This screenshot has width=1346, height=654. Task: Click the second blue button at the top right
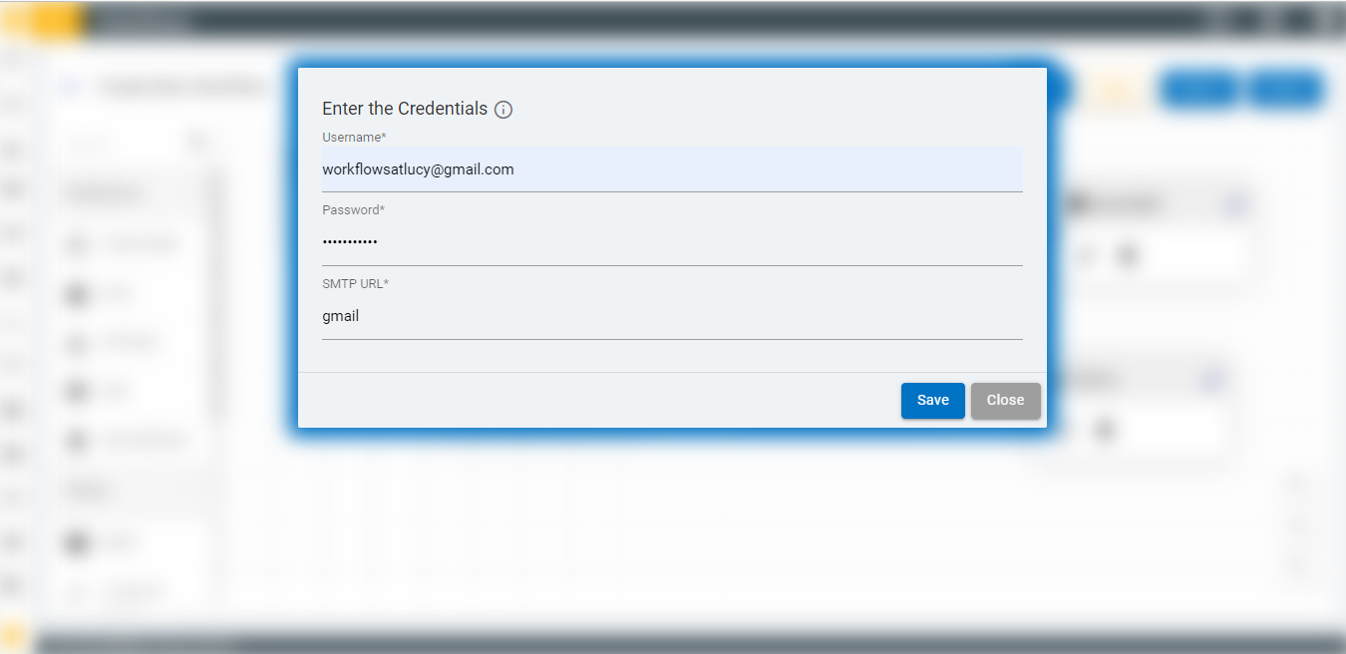tap(1284, 89)
